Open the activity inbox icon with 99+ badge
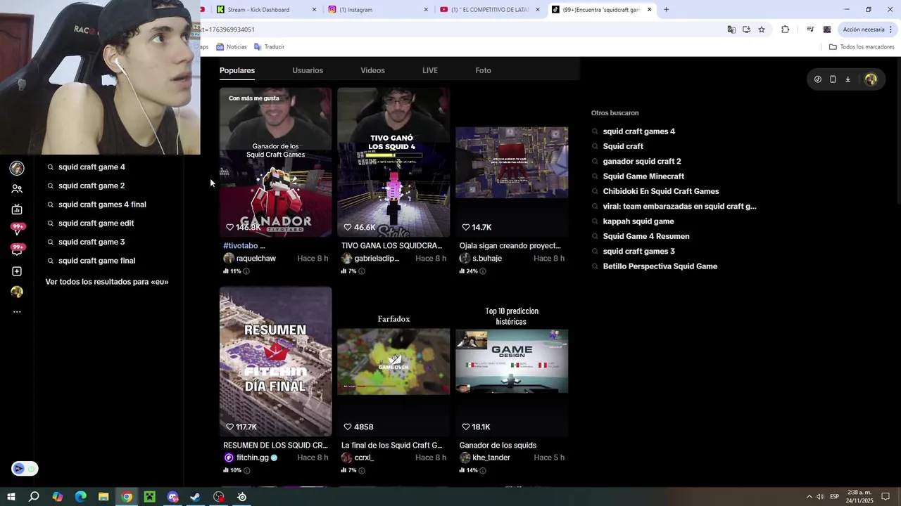Viewport: 901px width, 506px height. pos(17,249)
